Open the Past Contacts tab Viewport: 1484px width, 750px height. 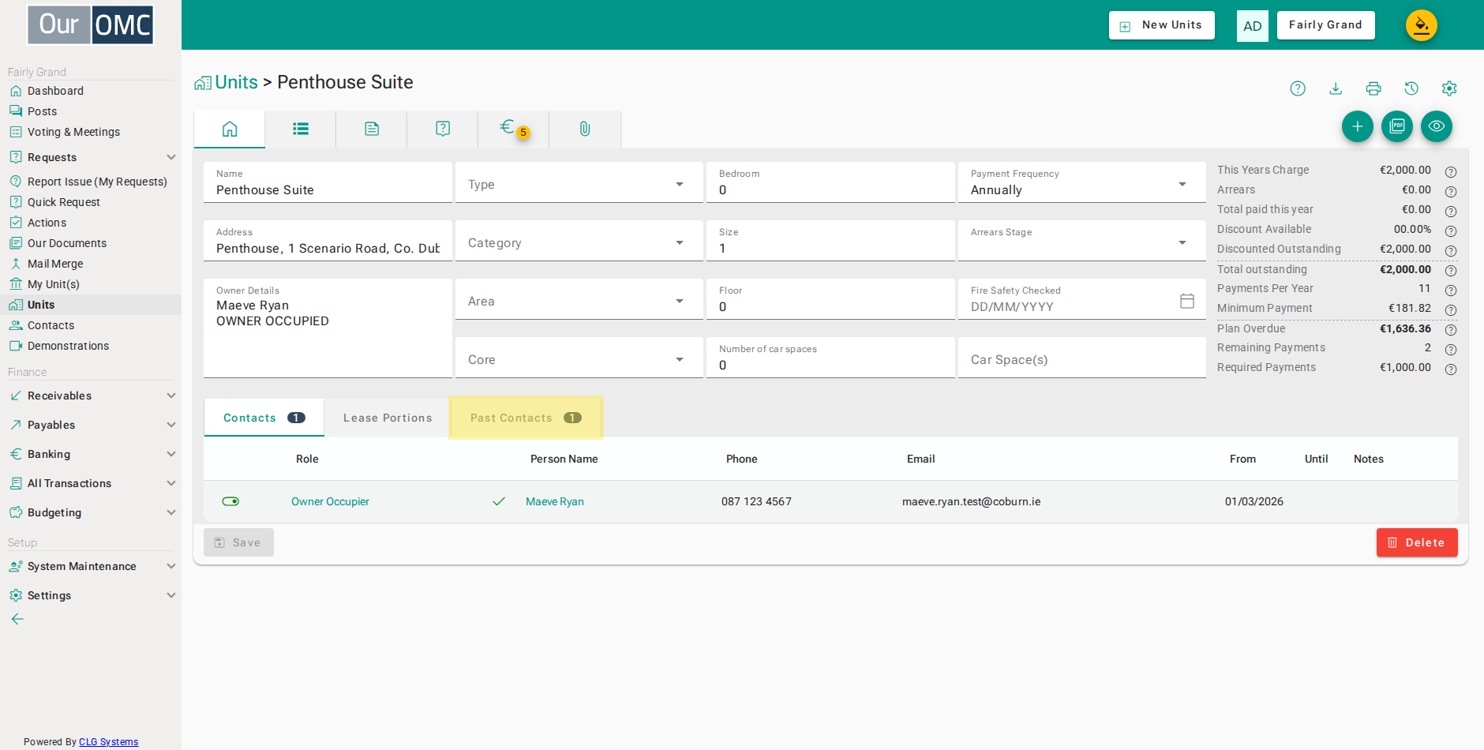[x=526, y=418]
